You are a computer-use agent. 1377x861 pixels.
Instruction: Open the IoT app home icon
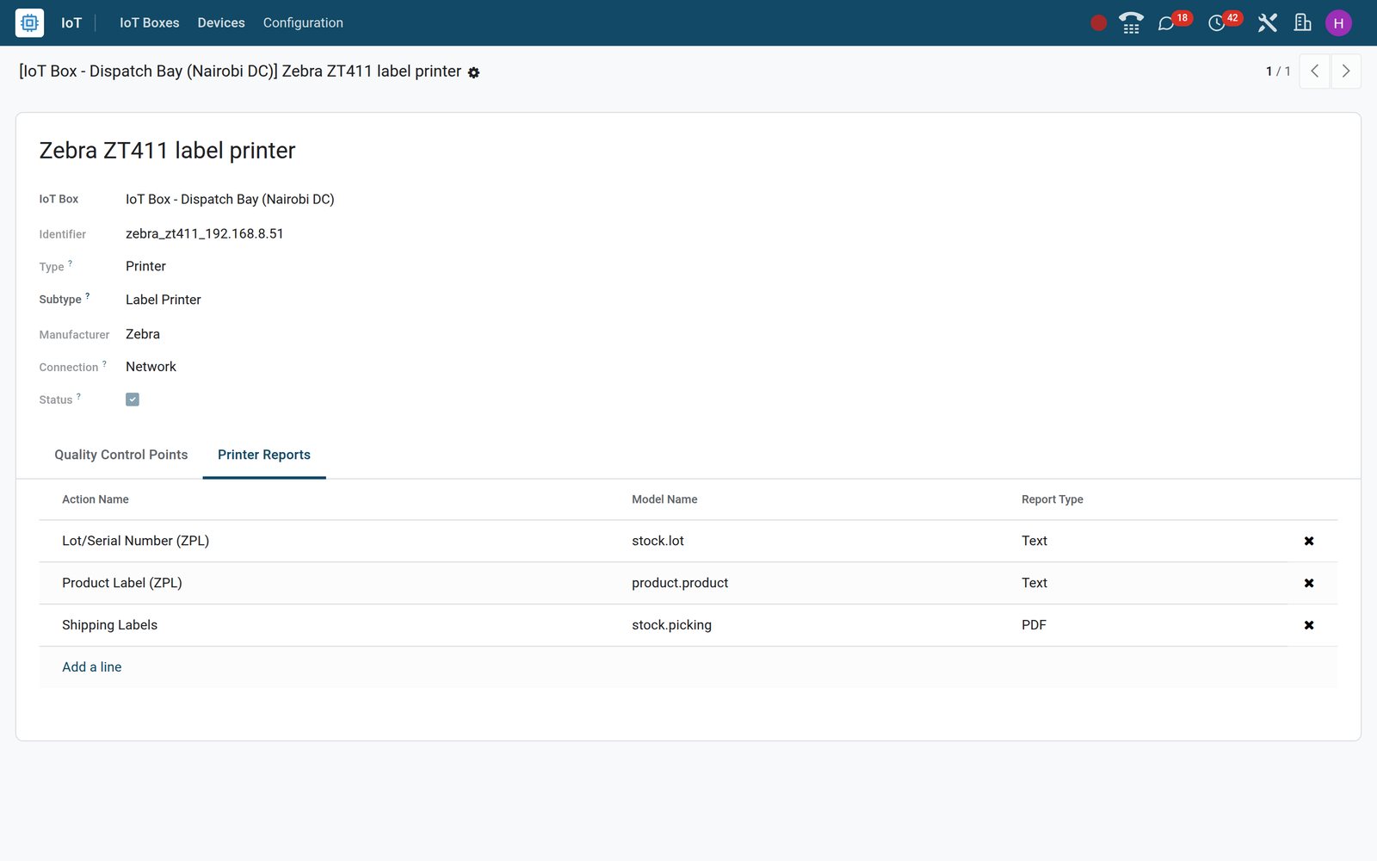(29, 23)
